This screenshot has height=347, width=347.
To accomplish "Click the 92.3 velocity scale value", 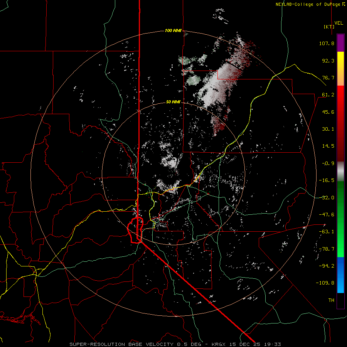I will (x=328, y=61).
